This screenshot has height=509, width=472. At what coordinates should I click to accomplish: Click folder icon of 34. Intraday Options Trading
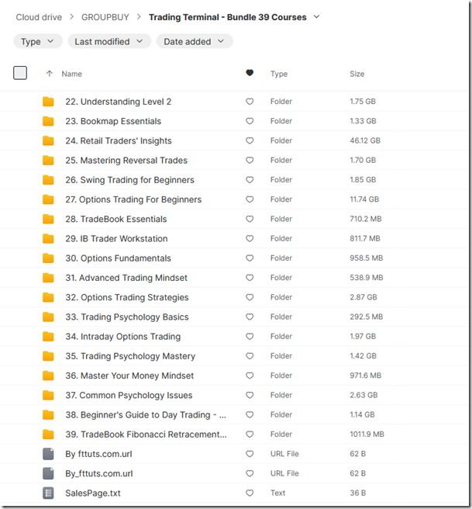click(x=48, y=336)
